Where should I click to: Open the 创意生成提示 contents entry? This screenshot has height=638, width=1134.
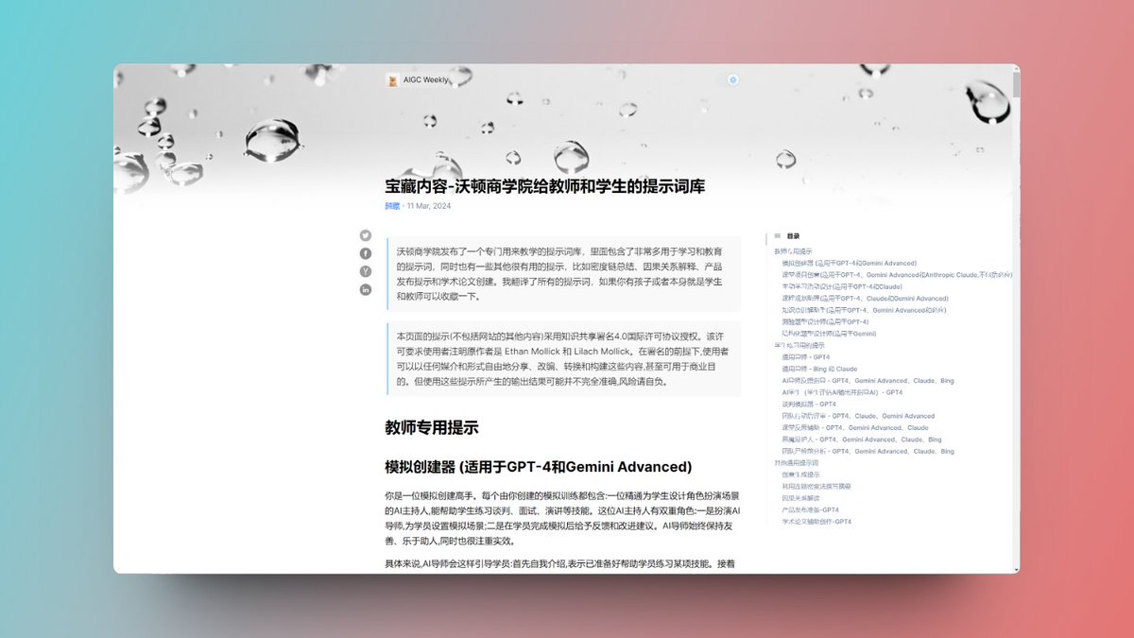801,474
